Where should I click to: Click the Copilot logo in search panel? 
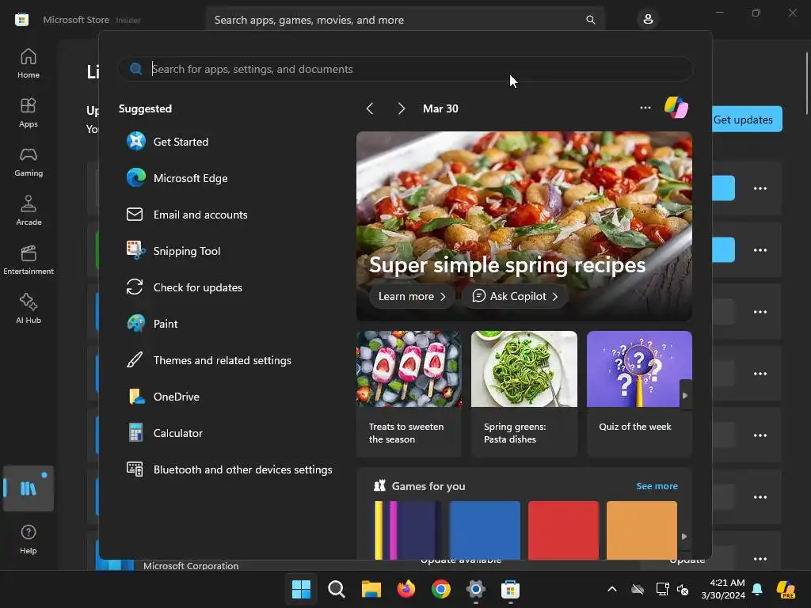point(676,108)
